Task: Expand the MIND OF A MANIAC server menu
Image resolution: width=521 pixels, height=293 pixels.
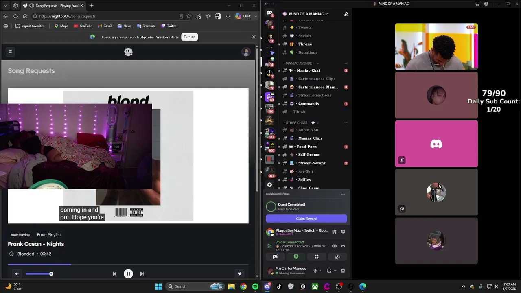Action: (309, 14)
